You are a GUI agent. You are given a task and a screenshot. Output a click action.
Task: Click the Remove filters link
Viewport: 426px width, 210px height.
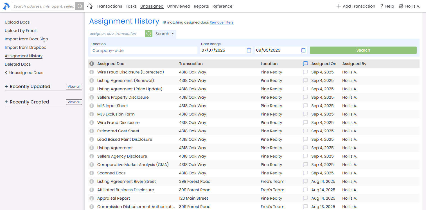(221, 22)
